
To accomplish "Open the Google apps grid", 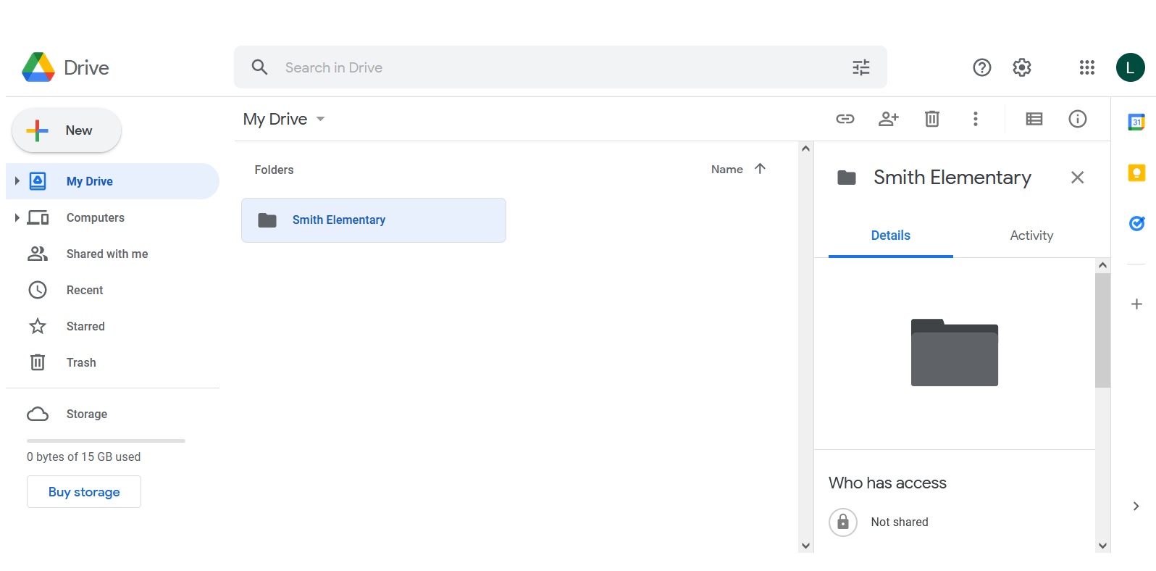I will (x=1087, y=67).
